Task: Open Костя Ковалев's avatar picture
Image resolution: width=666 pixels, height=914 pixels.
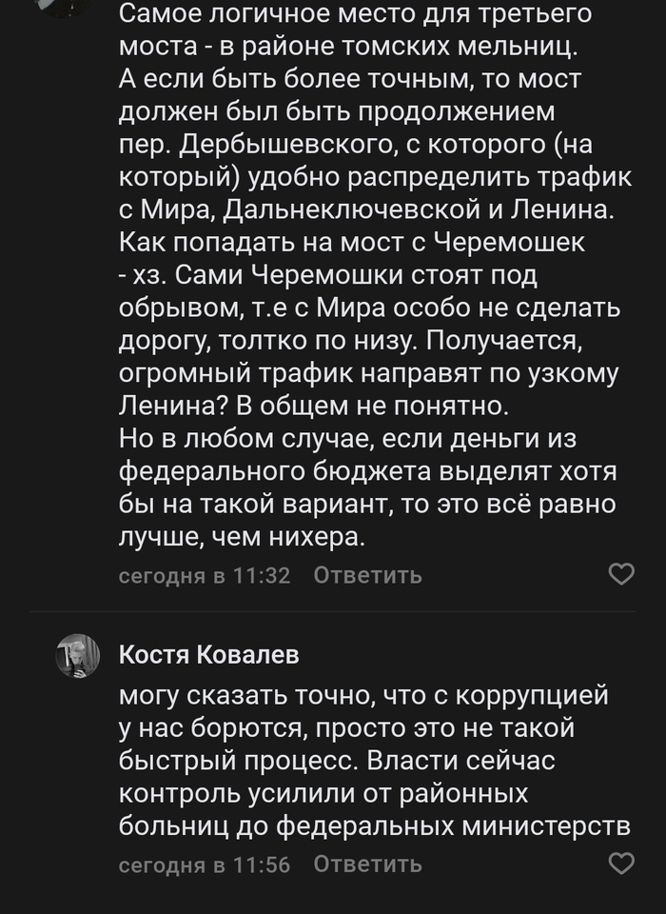Action: [76, 657]
